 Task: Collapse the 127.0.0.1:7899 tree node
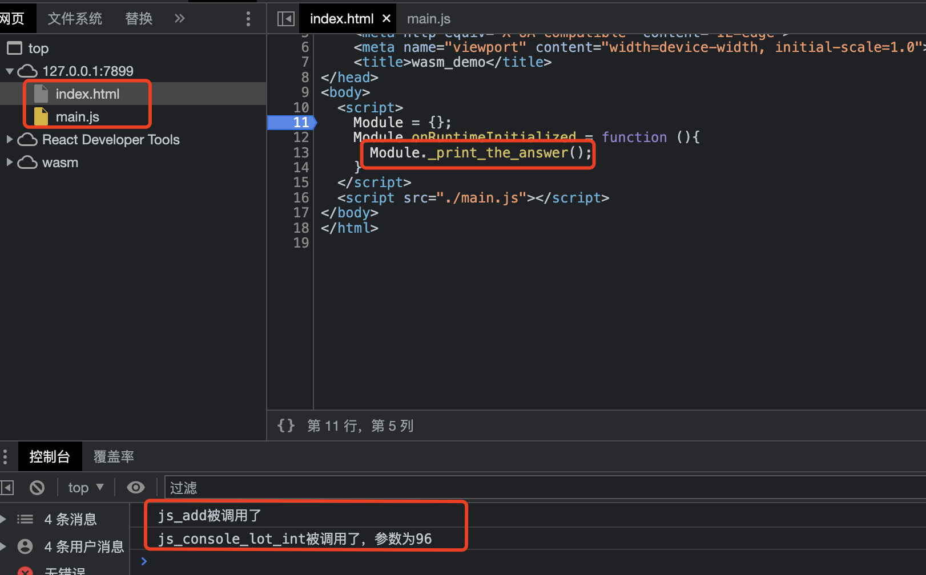[9, 71]
